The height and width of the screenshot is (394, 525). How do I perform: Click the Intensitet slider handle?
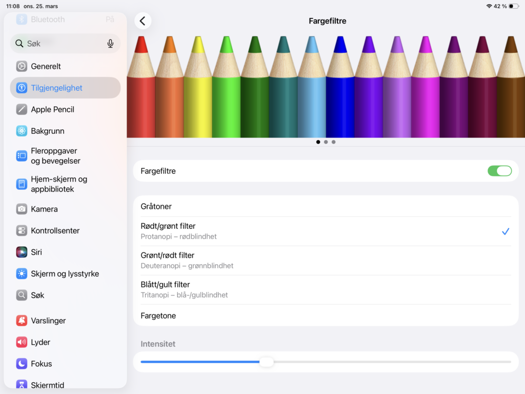(267, 362)
